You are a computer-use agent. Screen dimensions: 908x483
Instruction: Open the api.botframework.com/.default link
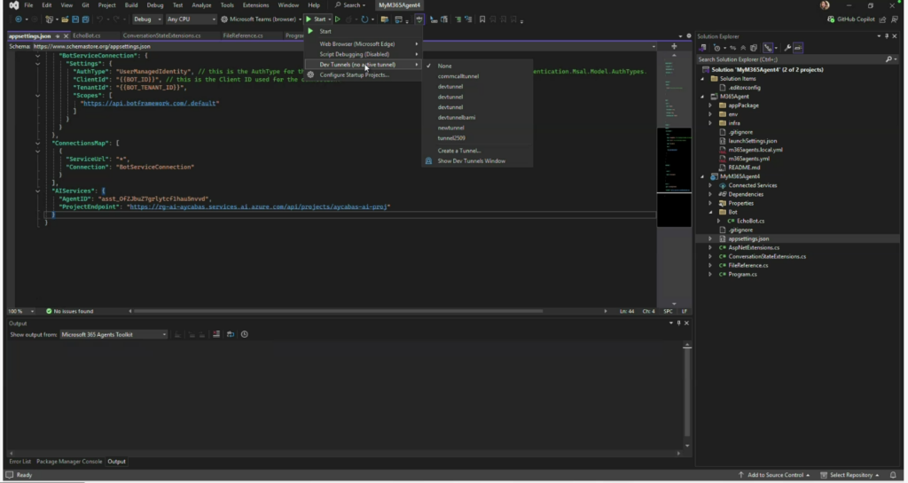(x=149, y=104)
